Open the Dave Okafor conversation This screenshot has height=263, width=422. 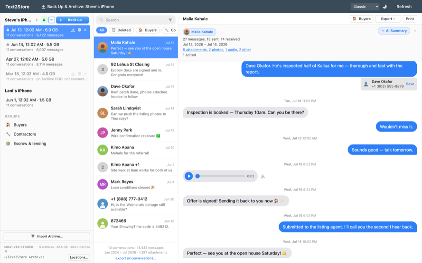136,91
